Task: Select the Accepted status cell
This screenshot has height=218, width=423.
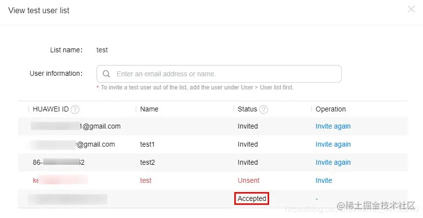Action: pyautogui.click(x=252, y=198)
